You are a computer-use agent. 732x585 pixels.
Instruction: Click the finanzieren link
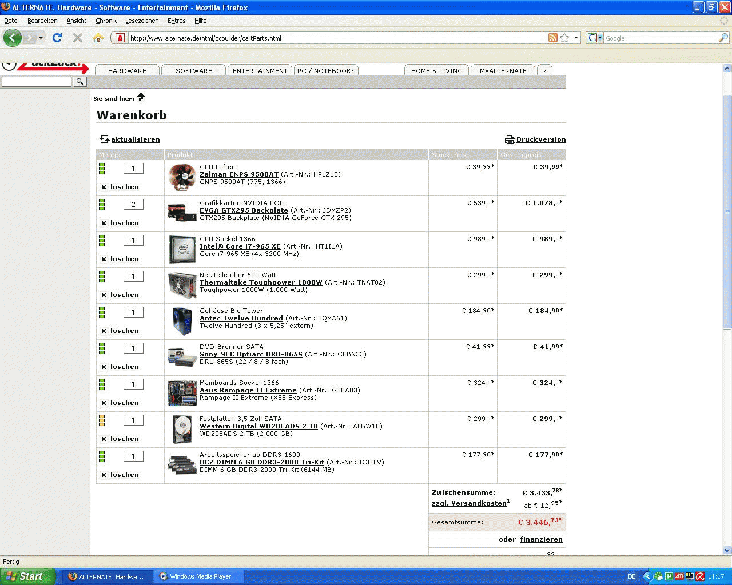541,539
